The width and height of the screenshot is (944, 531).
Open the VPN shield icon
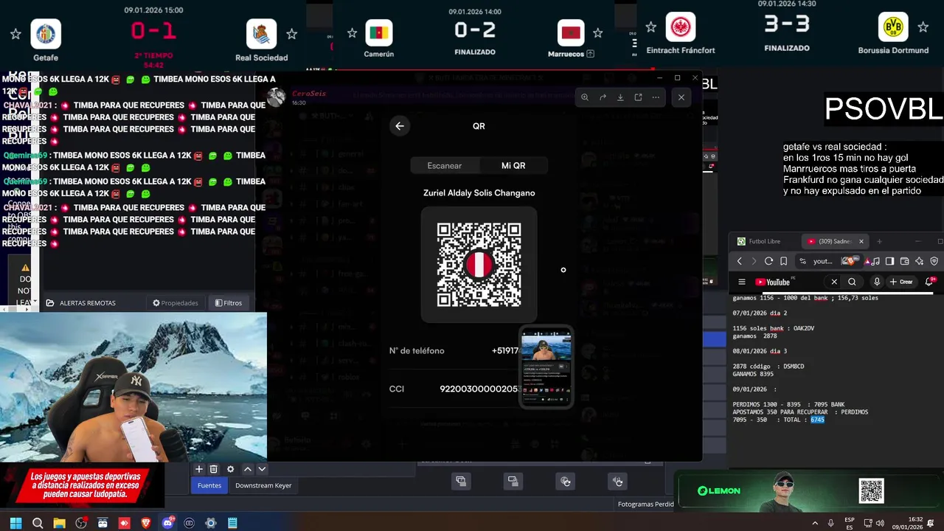coord(934,261)
